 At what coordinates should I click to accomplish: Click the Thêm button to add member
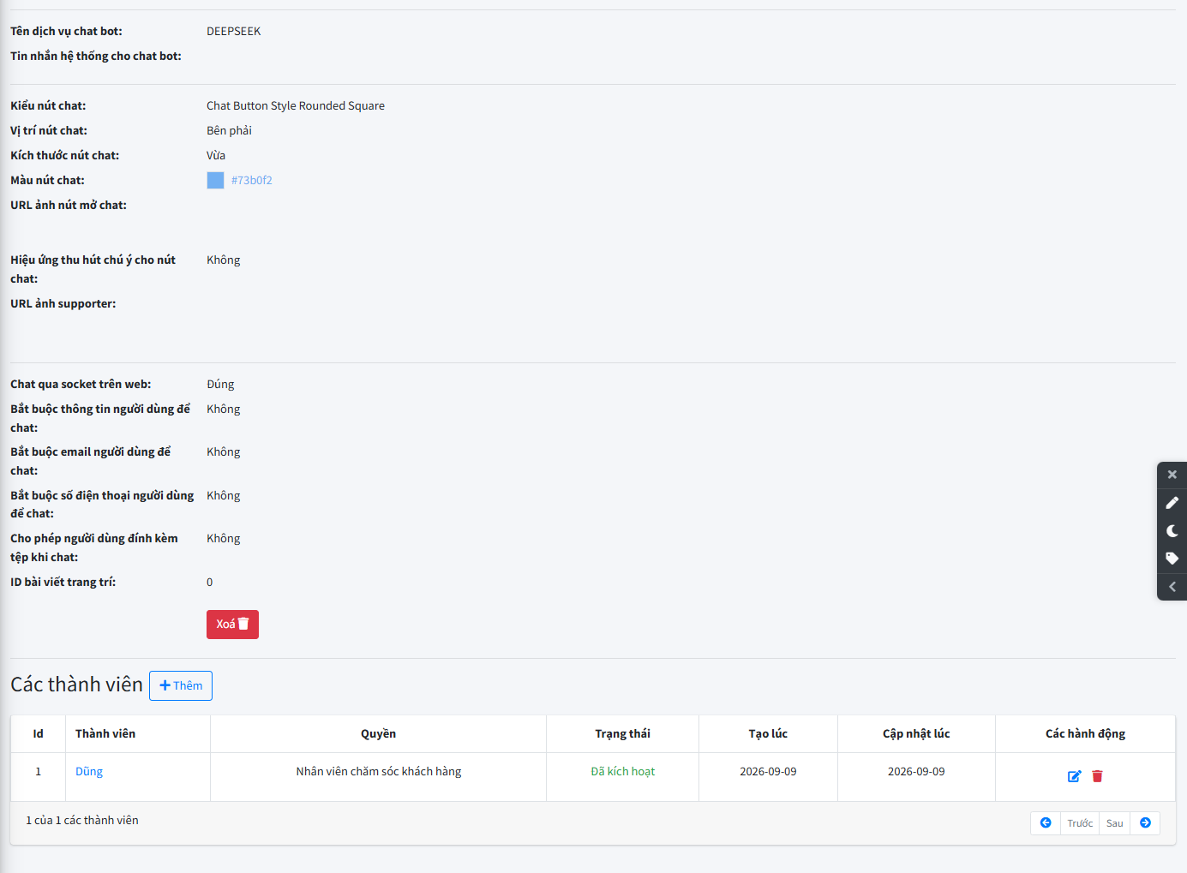coord(181,686)
